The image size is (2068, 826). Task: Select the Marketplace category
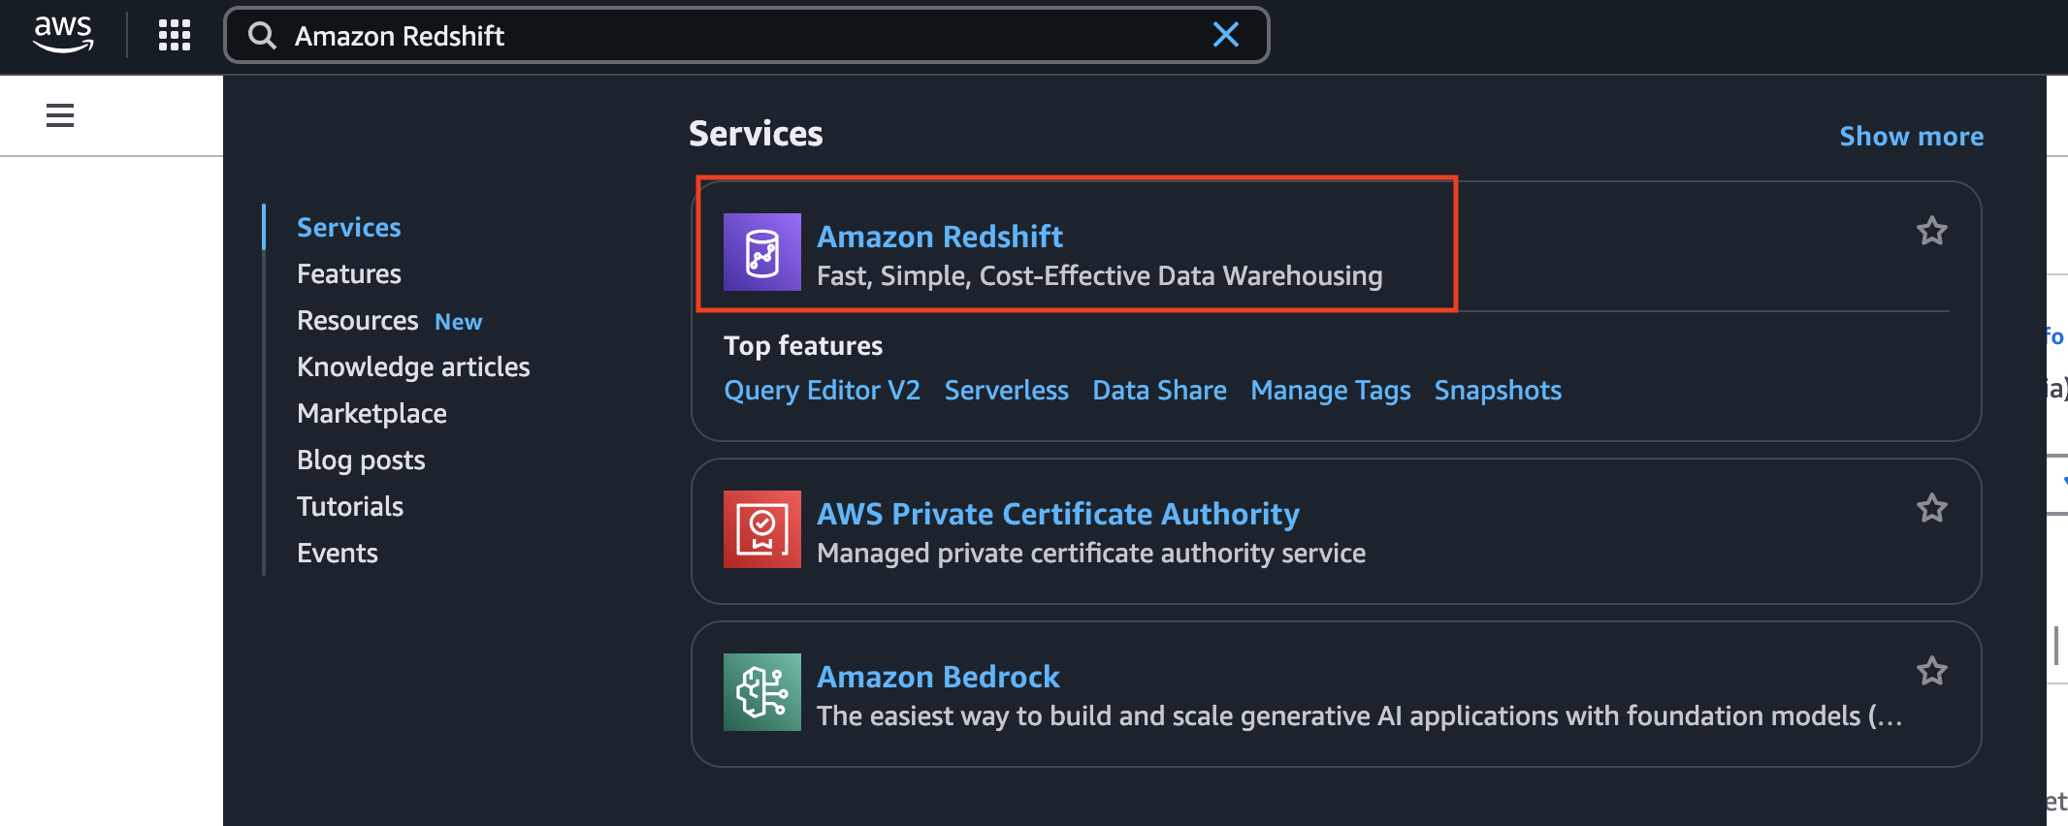tap(372, 413)
